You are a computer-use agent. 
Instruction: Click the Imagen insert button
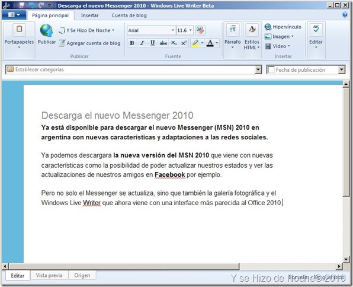click(279, 36)
